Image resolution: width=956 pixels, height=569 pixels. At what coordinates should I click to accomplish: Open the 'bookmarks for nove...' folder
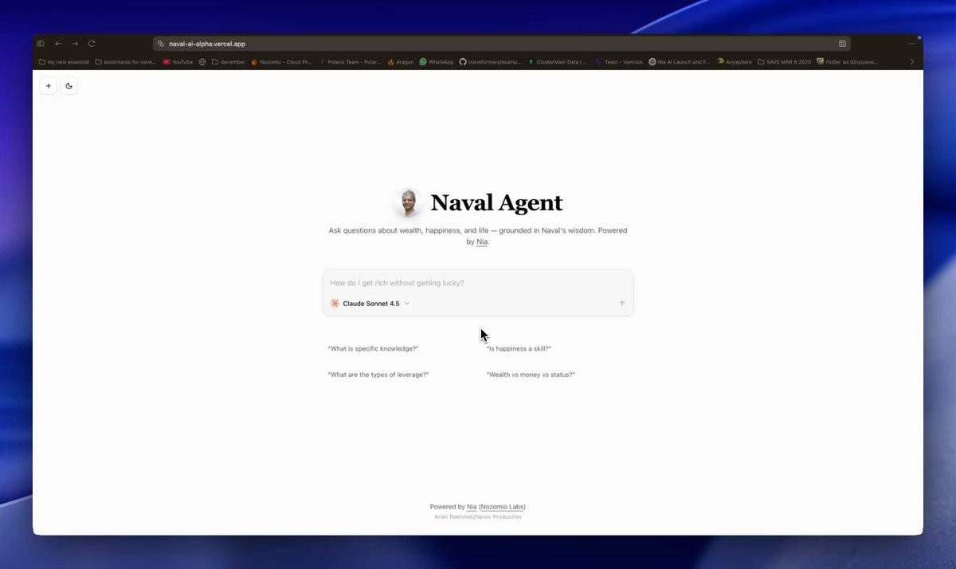(125, 61)
